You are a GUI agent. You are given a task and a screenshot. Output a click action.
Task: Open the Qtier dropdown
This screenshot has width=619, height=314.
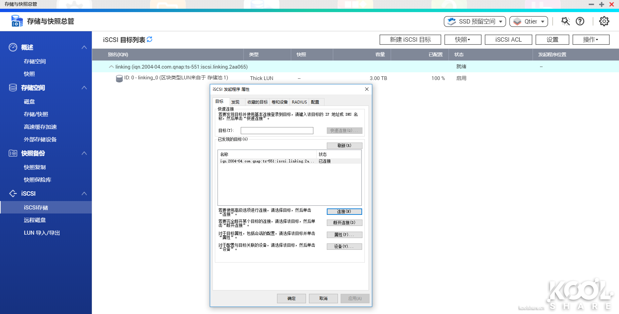click(529, 21)
